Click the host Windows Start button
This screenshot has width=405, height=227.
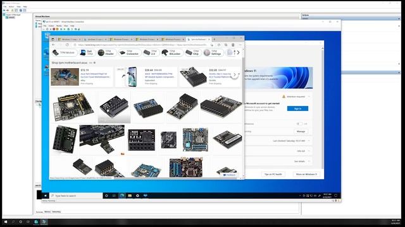coord(6,221)
